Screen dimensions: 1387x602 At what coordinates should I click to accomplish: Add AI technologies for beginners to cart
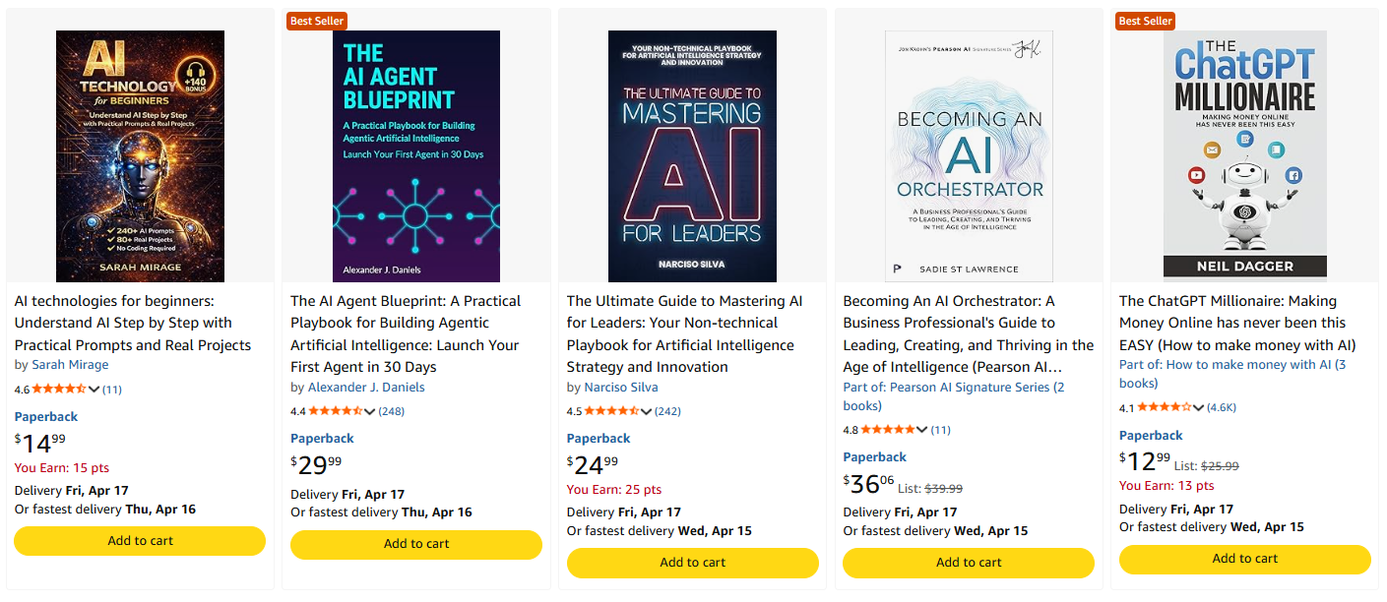click(x=140, y=541)
